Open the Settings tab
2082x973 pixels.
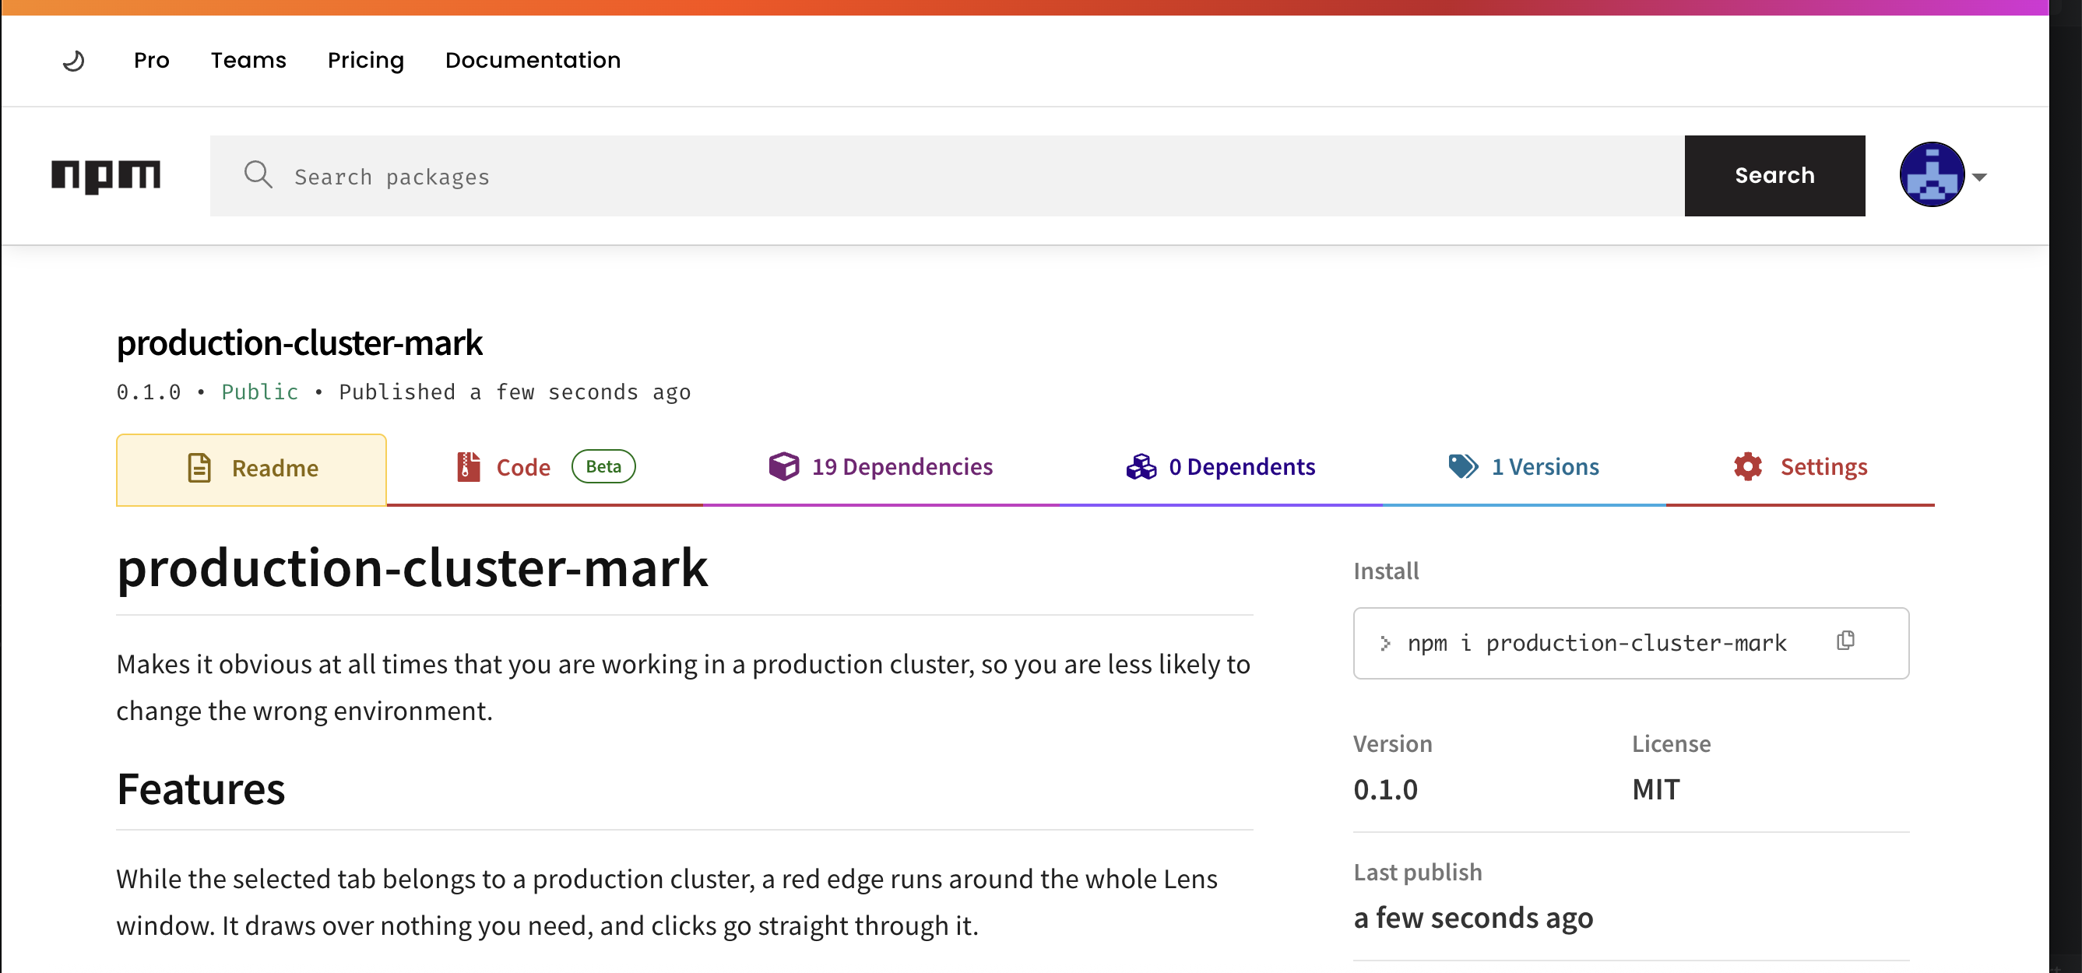tap(1800, 467)
